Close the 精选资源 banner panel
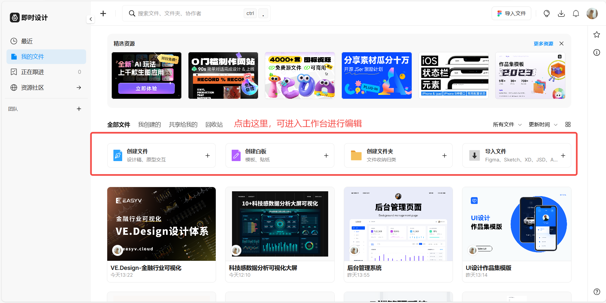This screenshot has width=606, height=303. tap(561, 44)
